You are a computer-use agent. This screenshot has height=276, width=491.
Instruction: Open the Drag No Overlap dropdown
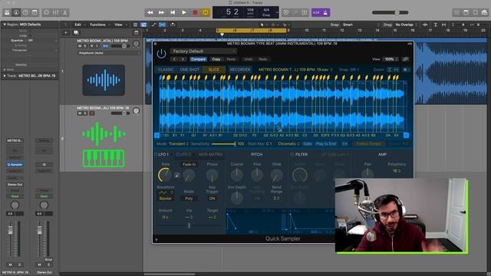(406, 25)
